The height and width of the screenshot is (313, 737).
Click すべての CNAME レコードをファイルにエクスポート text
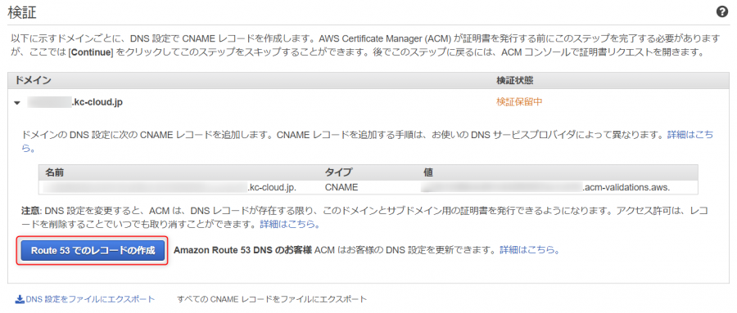click(272, 299)
